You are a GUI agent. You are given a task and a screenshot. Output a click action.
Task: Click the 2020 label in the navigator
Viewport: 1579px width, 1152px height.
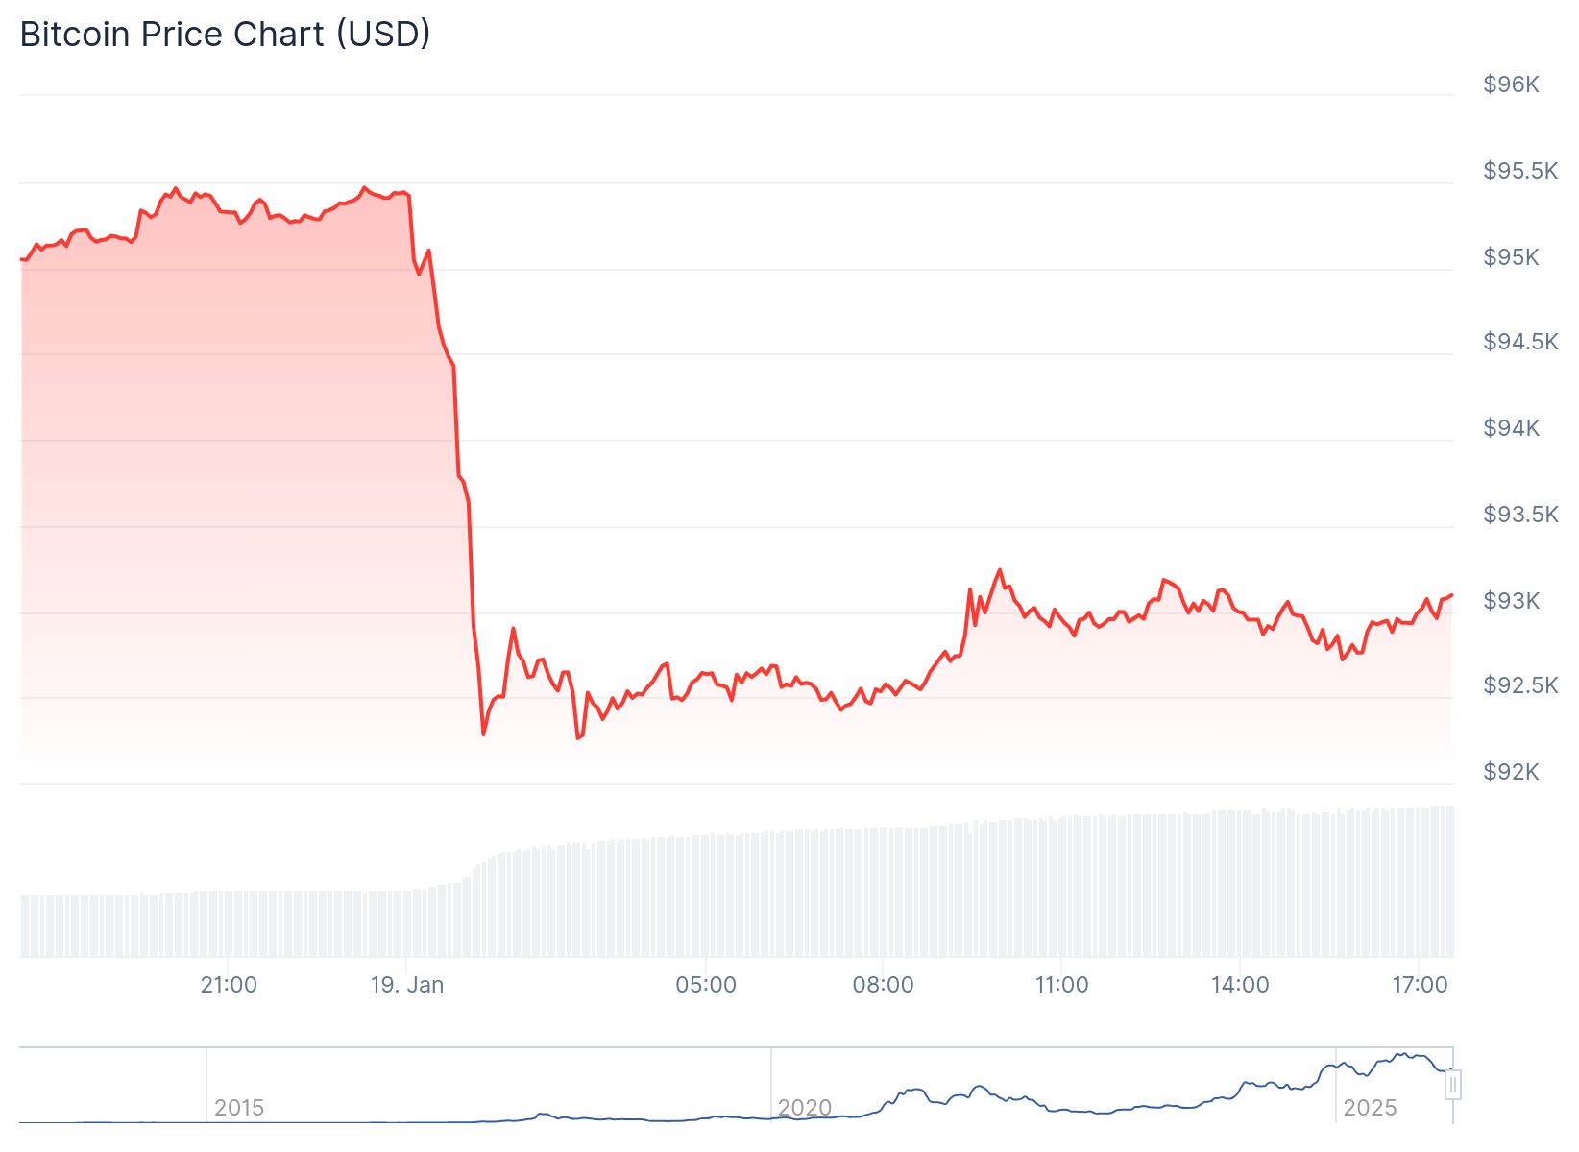click(x=804, y=1108)
